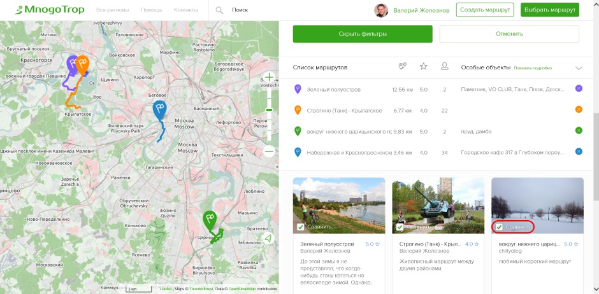Screen dimensions: 599x294
Task: Click Создать маршрут button
Action: point(485,10)
